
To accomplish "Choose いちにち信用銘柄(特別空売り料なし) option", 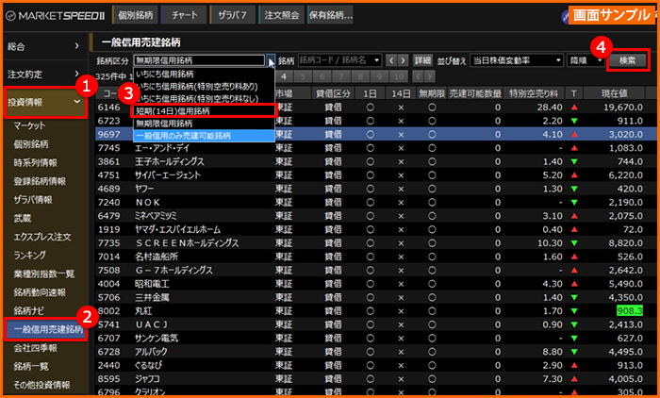I will (x=205, y=98).
